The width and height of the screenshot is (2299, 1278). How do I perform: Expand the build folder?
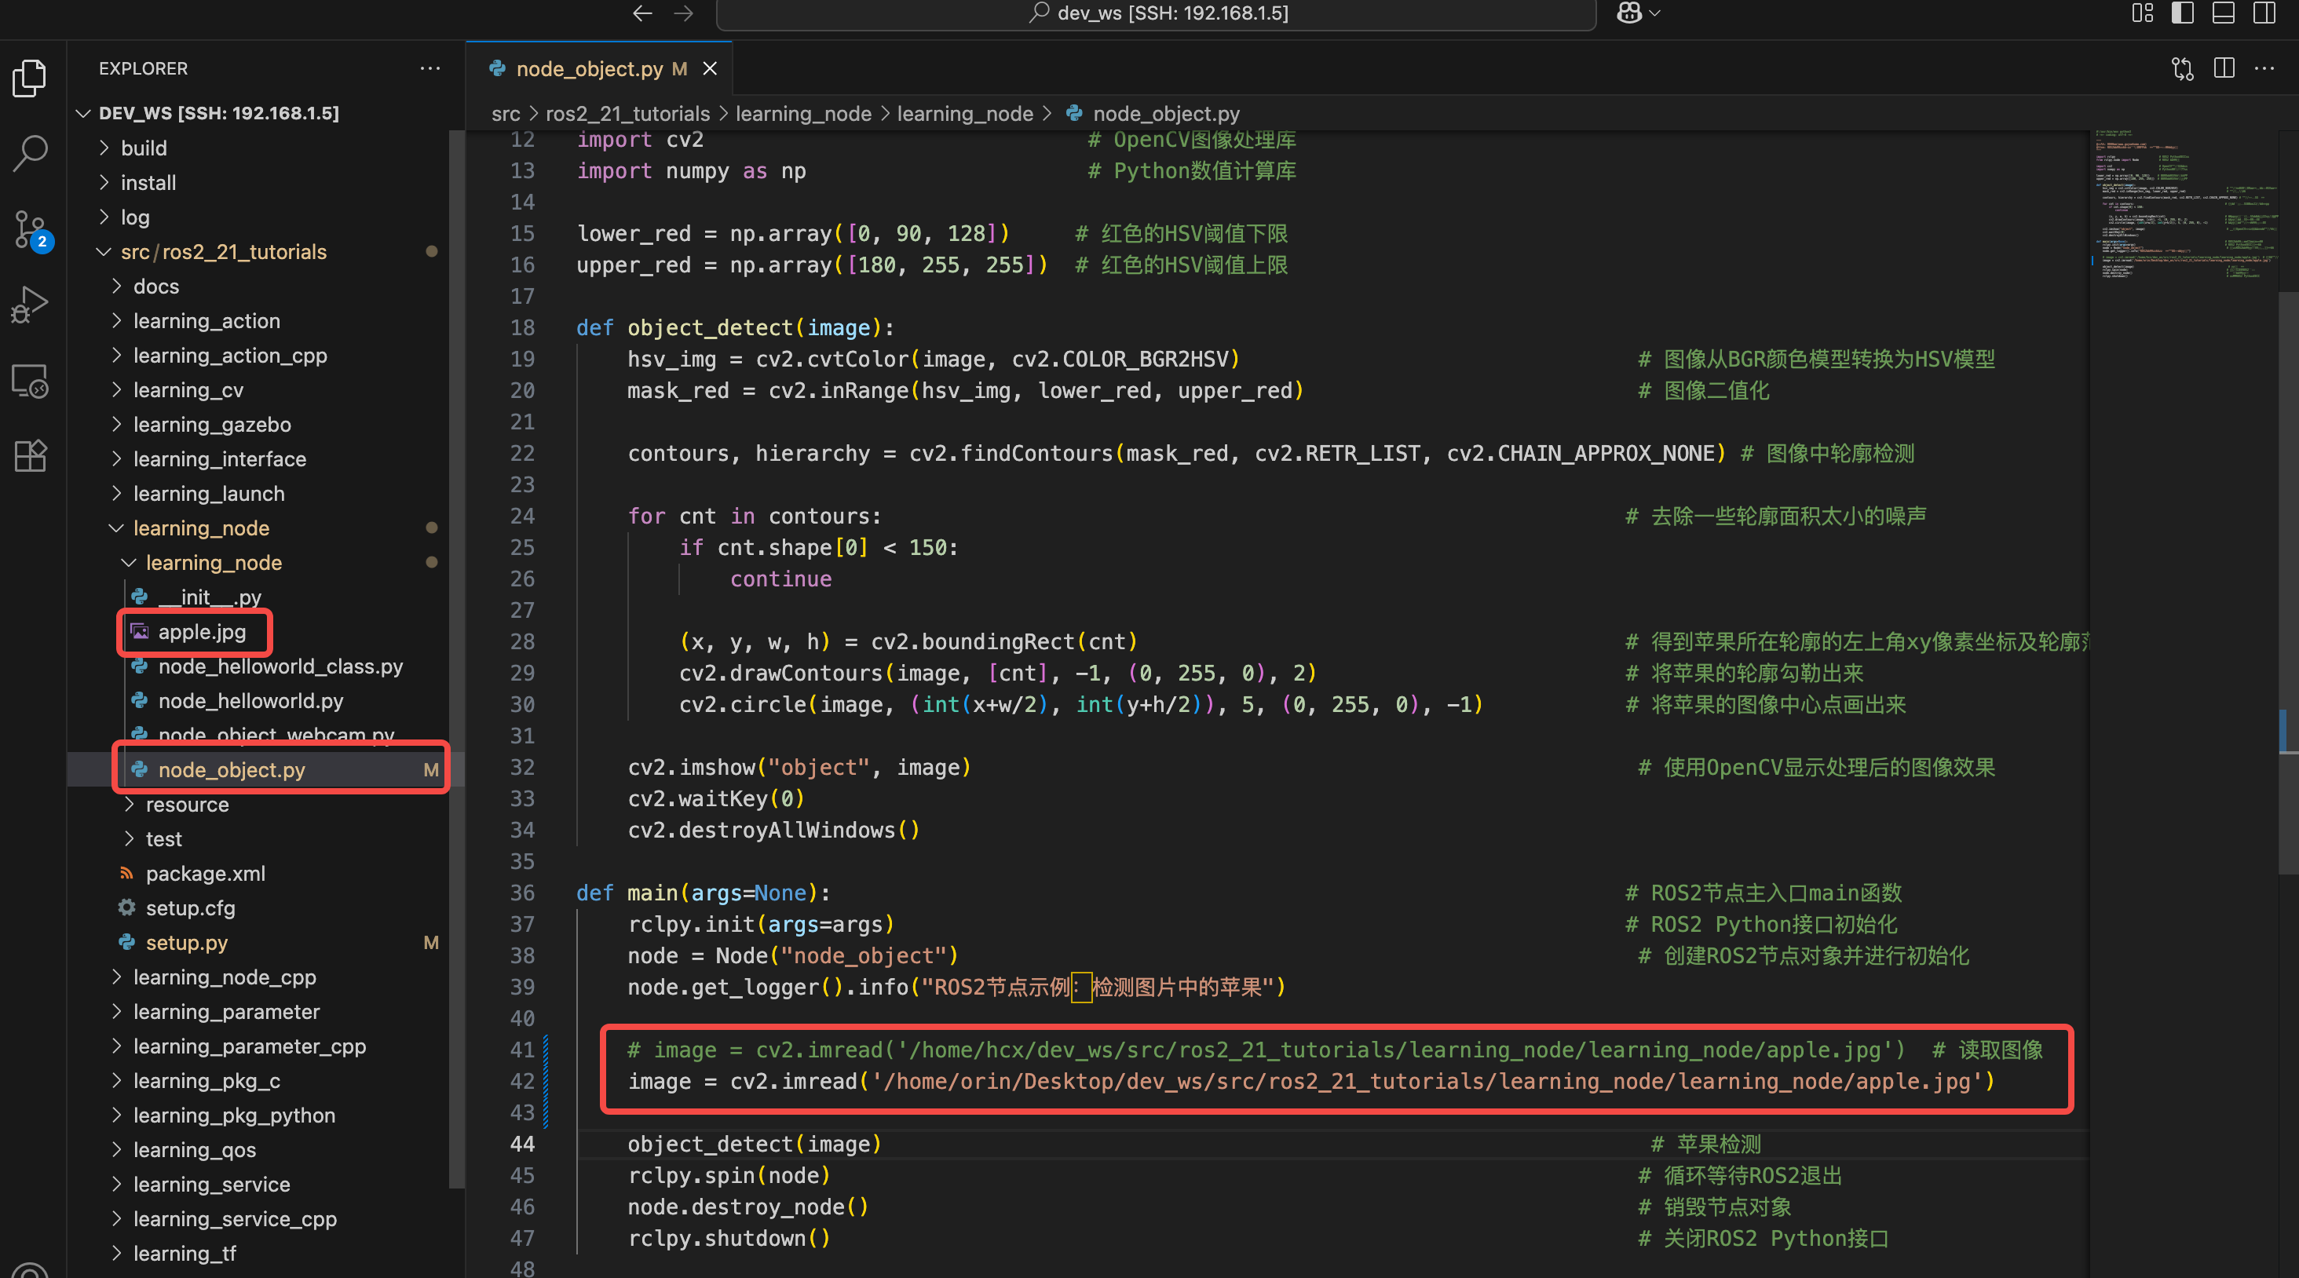144,148
